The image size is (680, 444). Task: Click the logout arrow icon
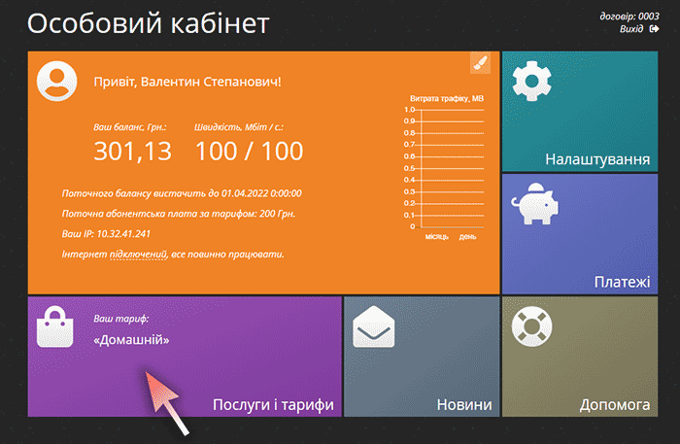pos(654,29)
